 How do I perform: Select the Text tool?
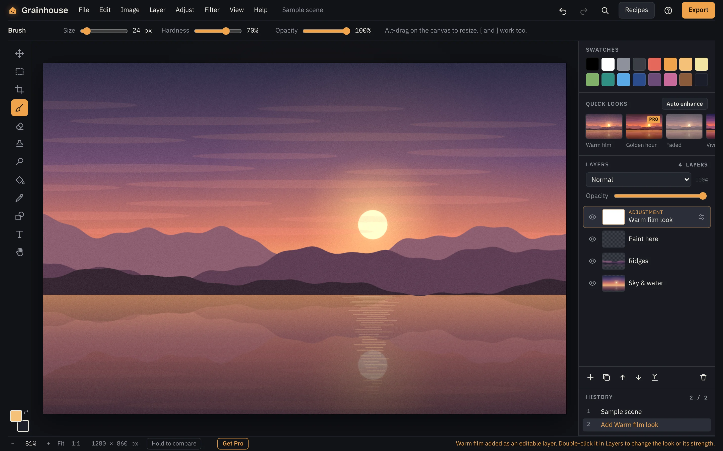[19, 234]
